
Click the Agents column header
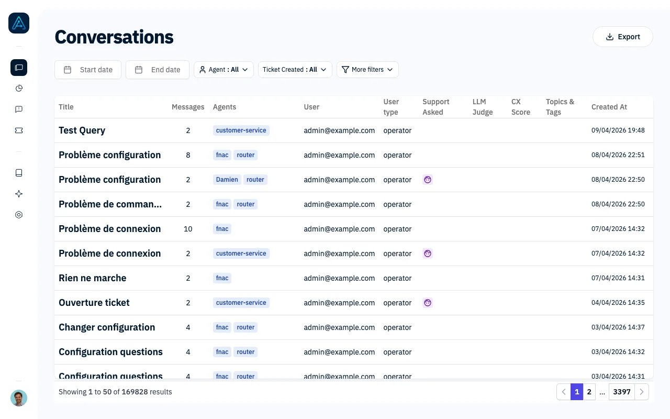(x=225, y=107)
